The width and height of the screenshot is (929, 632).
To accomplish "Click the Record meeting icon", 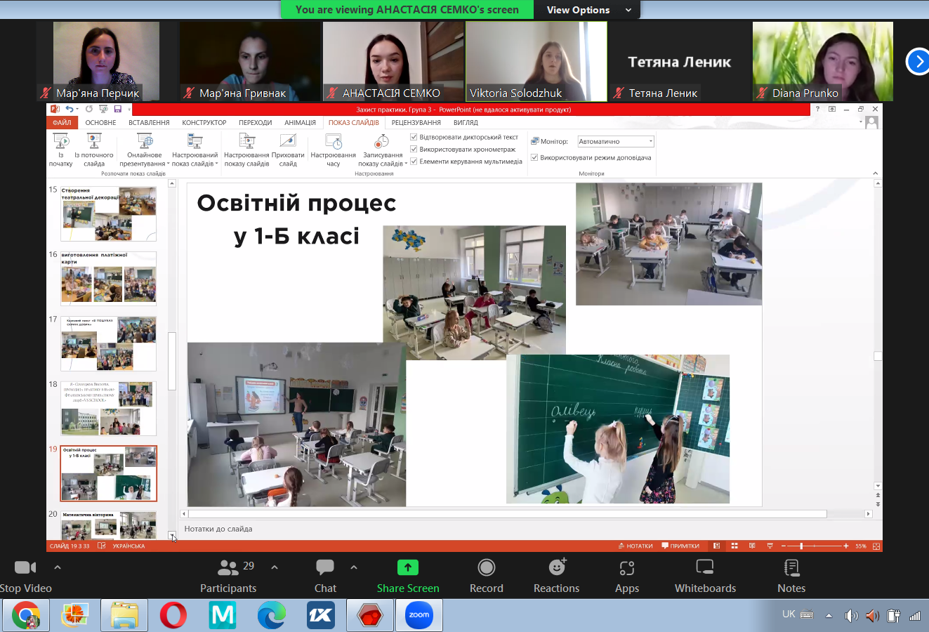I will pyautogui.click(x=486, y=567).
